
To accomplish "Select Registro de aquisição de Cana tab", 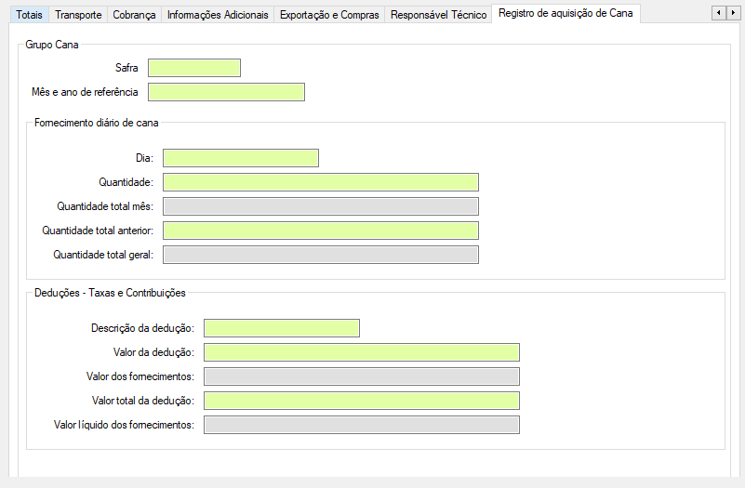I will tap(565, 14).
